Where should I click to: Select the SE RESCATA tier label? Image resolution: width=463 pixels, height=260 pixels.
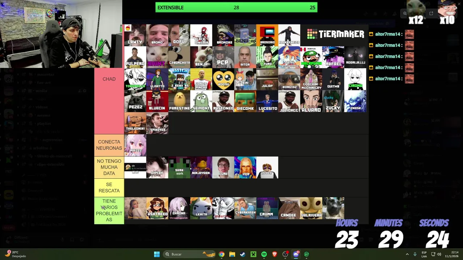coord(109,187)
